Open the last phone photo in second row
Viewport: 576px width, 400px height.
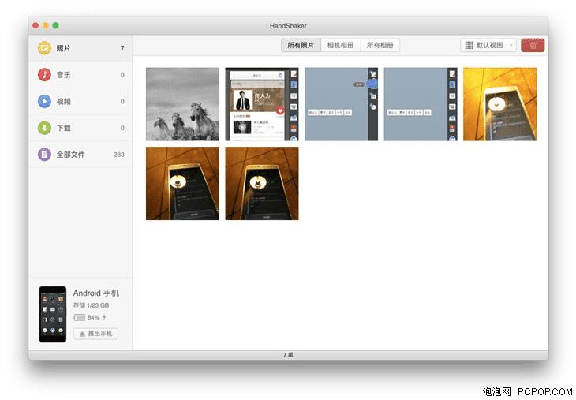[x=262, y=183]
